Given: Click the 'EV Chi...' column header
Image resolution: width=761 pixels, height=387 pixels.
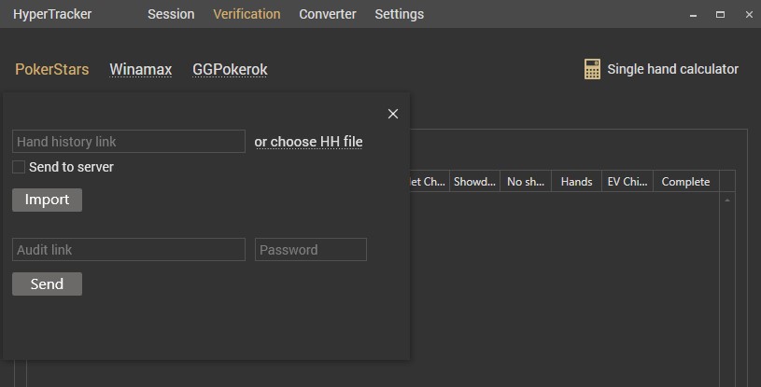Looking at the screenshot, I should click(627, 181).
